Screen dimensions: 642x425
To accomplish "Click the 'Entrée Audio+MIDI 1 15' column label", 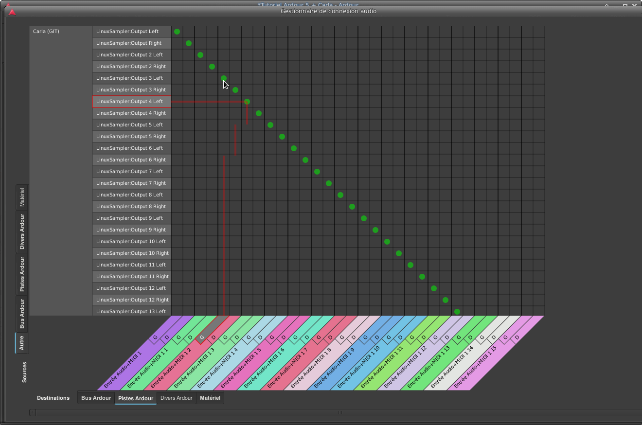I will (x=475, y=367).
